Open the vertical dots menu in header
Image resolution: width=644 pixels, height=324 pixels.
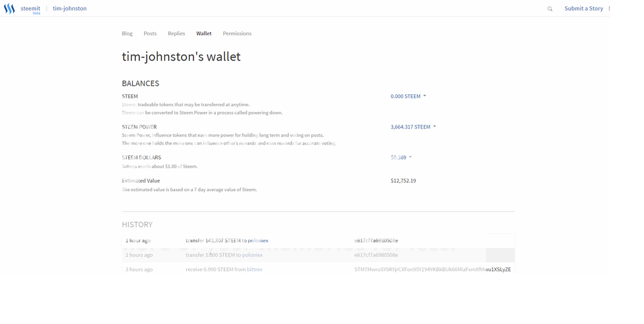point(609,9)
